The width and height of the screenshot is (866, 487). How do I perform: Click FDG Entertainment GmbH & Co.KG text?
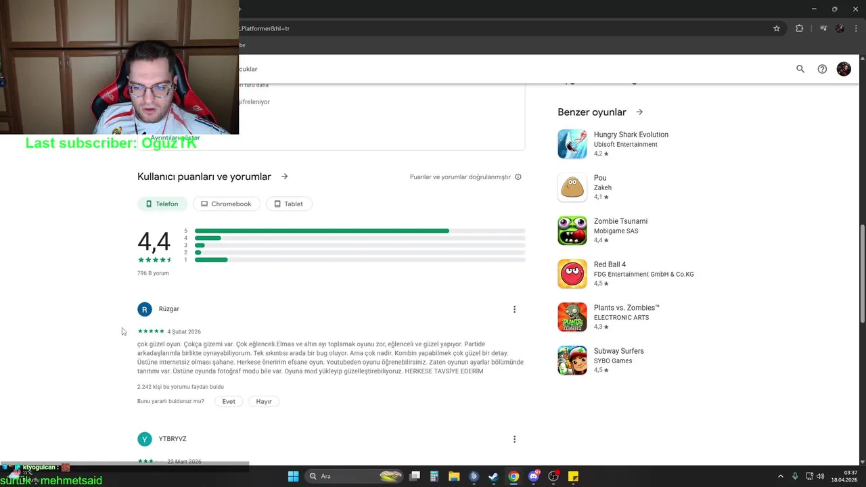click(x=644, y=274)
